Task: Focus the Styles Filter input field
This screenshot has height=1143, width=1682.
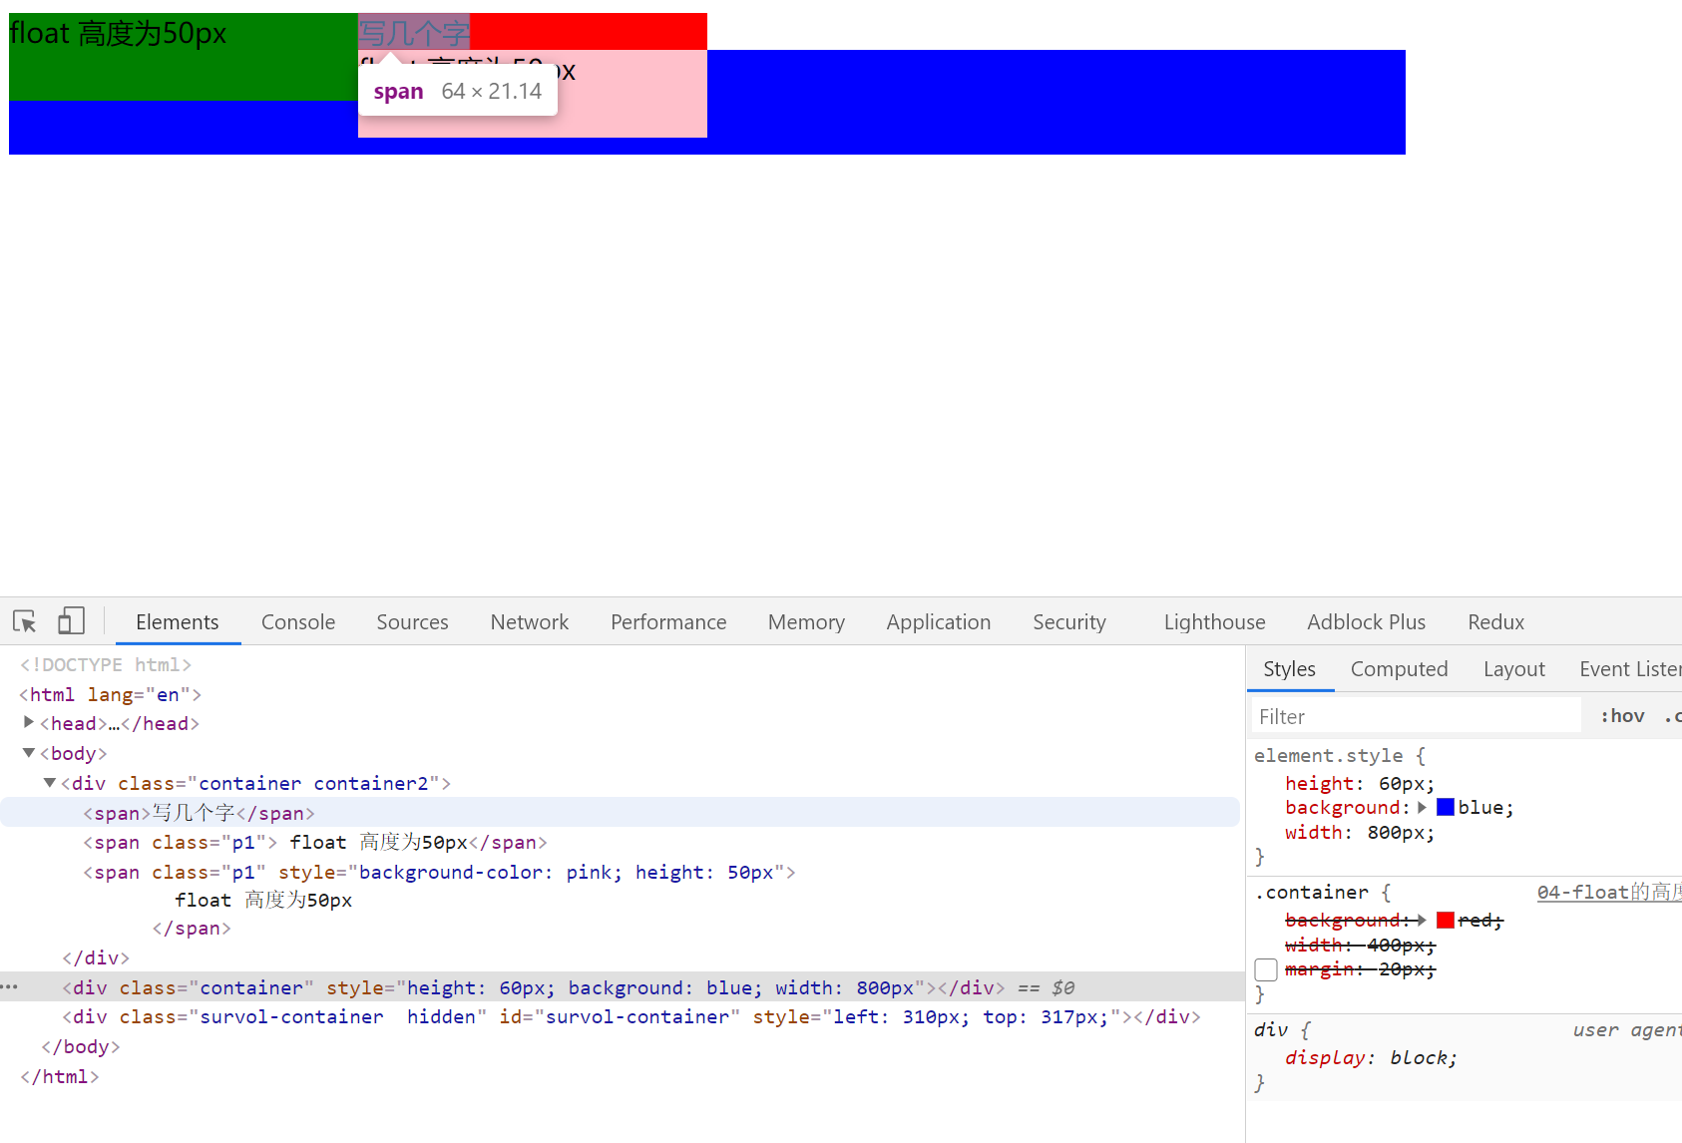Action: pyautogui.click(x=1417, y=716)
